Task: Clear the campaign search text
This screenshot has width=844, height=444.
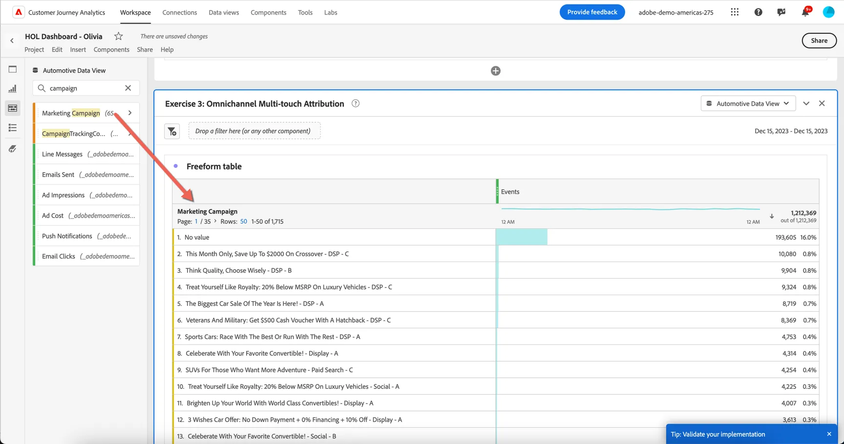Action: (x=128, y=88)
